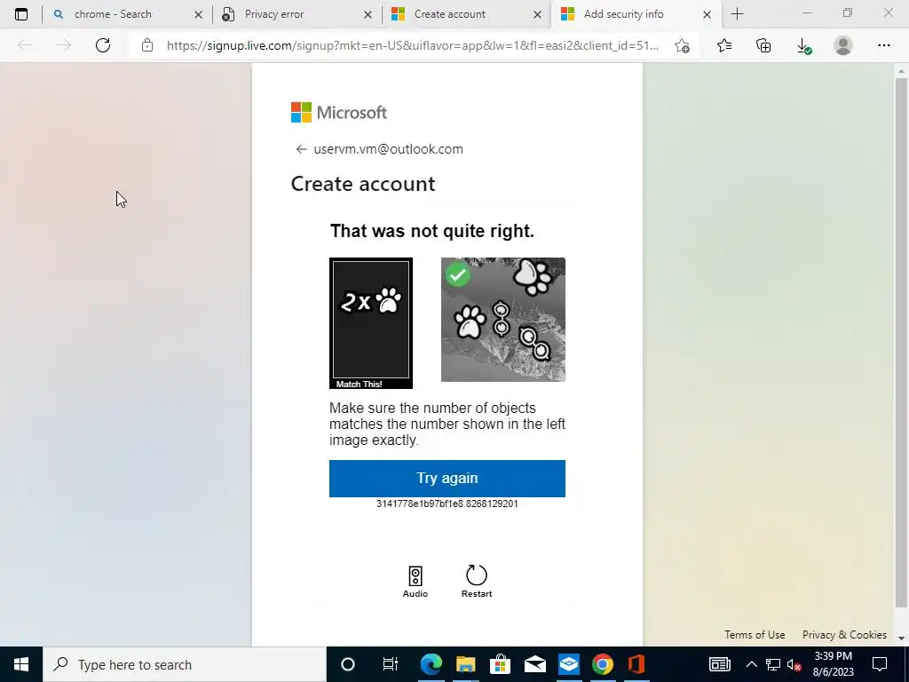
Task: Open a new browser tab
Action: coord(737,14)
